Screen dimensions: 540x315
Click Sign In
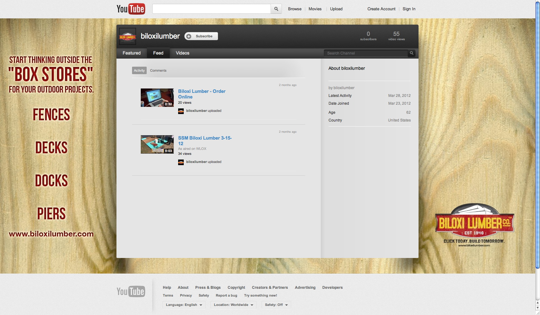point(409,9)
